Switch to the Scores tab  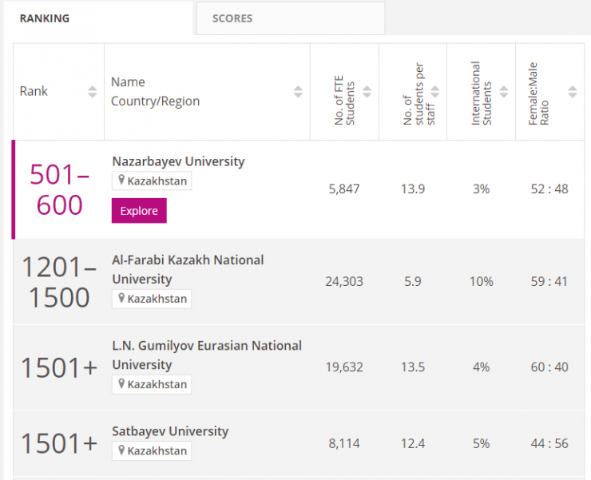[232, 18]
